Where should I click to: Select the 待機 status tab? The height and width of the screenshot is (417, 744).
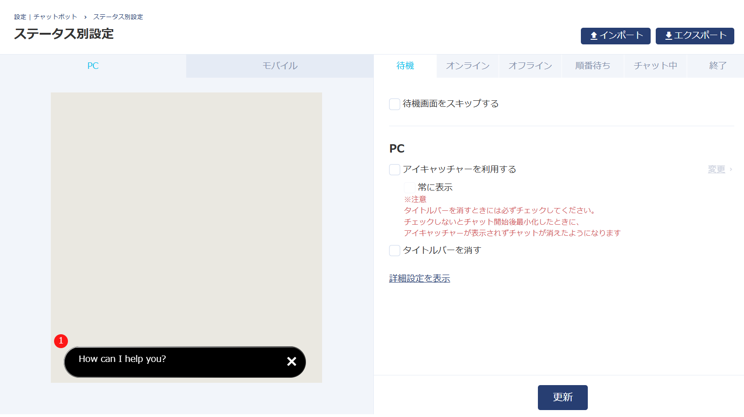pos(405,66)
